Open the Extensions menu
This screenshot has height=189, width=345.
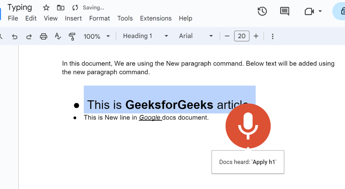click(x=156, y=18)
